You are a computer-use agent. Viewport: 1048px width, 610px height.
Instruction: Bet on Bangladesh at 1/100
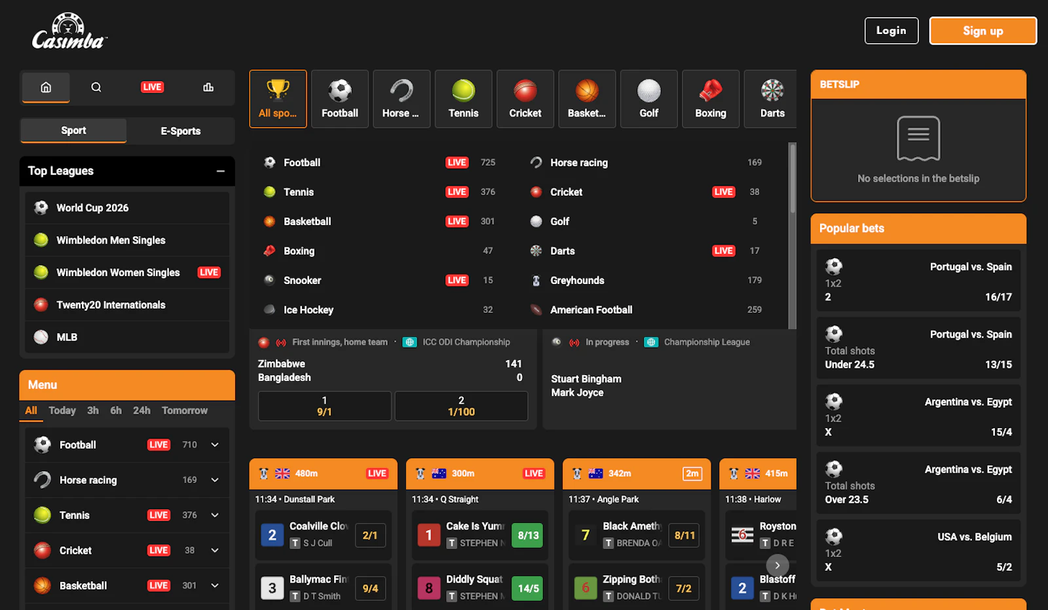(x=461, y=406)
